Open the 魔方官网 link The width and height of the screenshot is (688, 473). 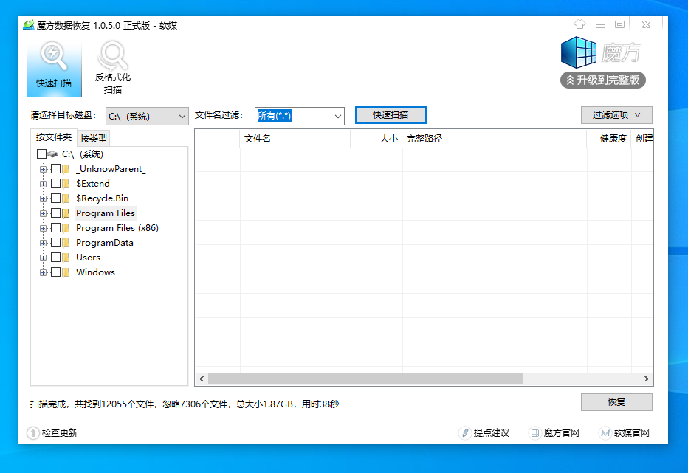tap(562, 433)
